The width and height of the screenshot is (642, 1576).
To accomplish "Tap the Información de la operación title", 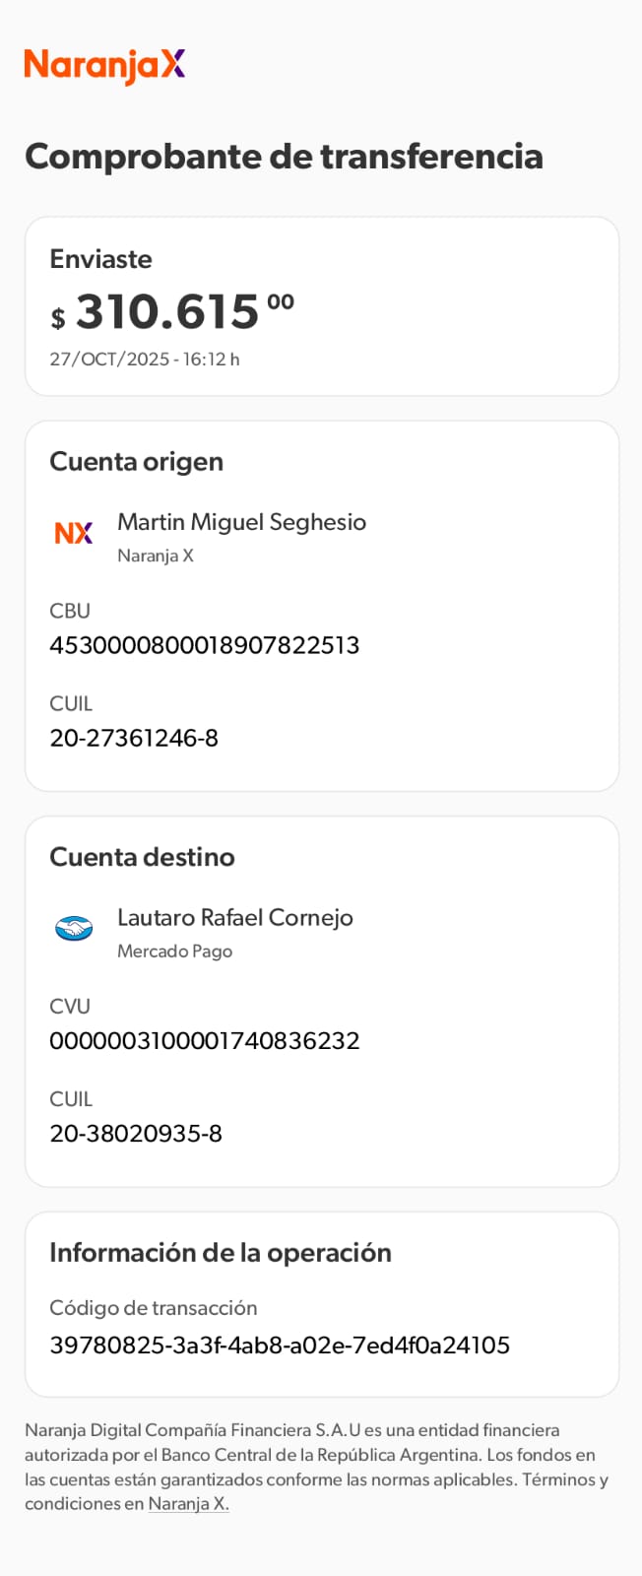I will click(x=220, y=1252).
